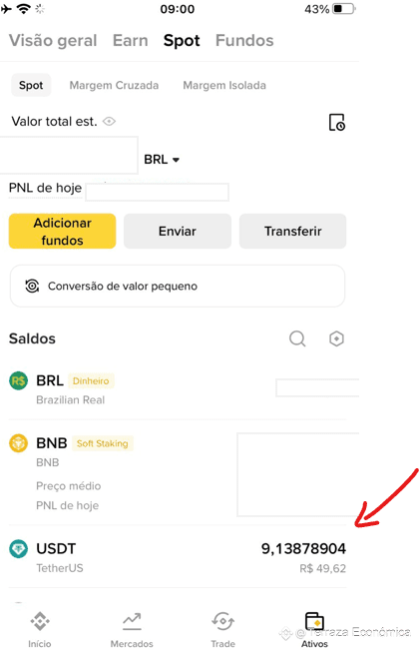Open the Mercados chart icon
The height and width of the screenshot is (650, 419).
click(x=132, y=621)
